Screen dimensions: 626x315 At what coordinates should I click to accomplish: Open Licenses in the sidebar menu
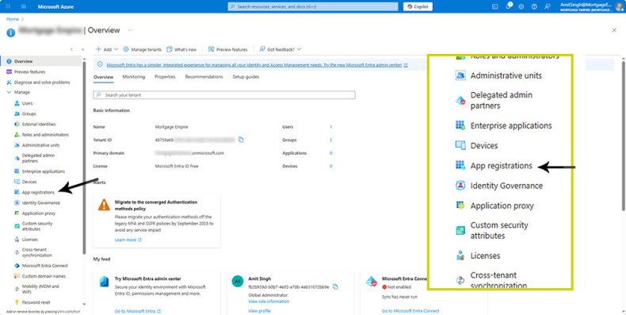pos(30,240)
